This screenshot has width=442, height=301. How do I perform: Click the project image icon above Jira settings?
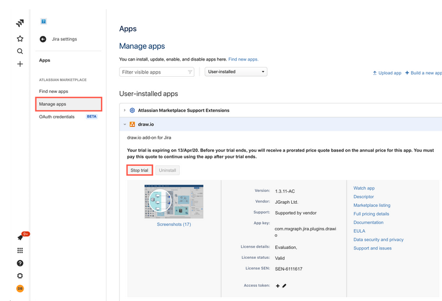point(43,22)
